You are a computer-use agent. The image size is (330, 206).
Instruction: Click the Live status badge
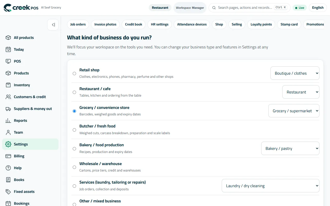tap(300, 8)
